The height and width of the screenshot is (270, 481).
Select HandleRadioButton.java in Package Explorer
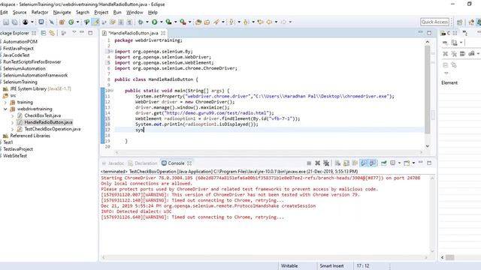[48, 122]
